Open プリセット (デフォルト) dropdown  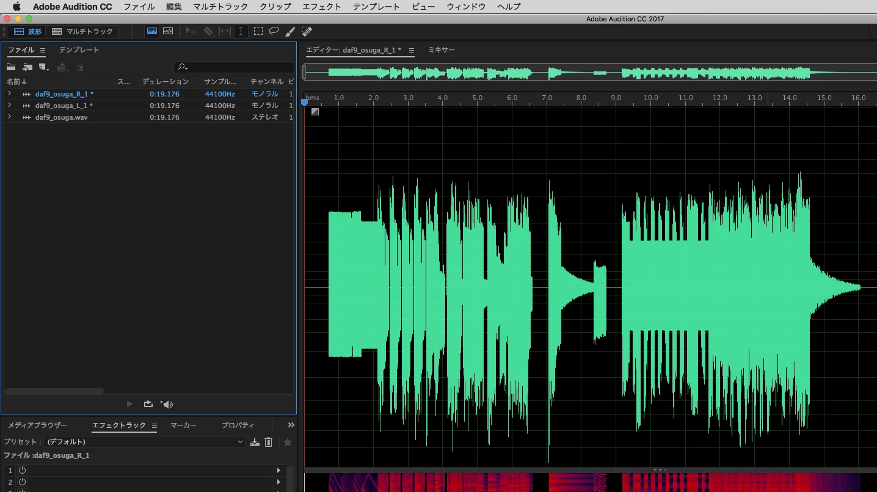click(x=145, y=442)
